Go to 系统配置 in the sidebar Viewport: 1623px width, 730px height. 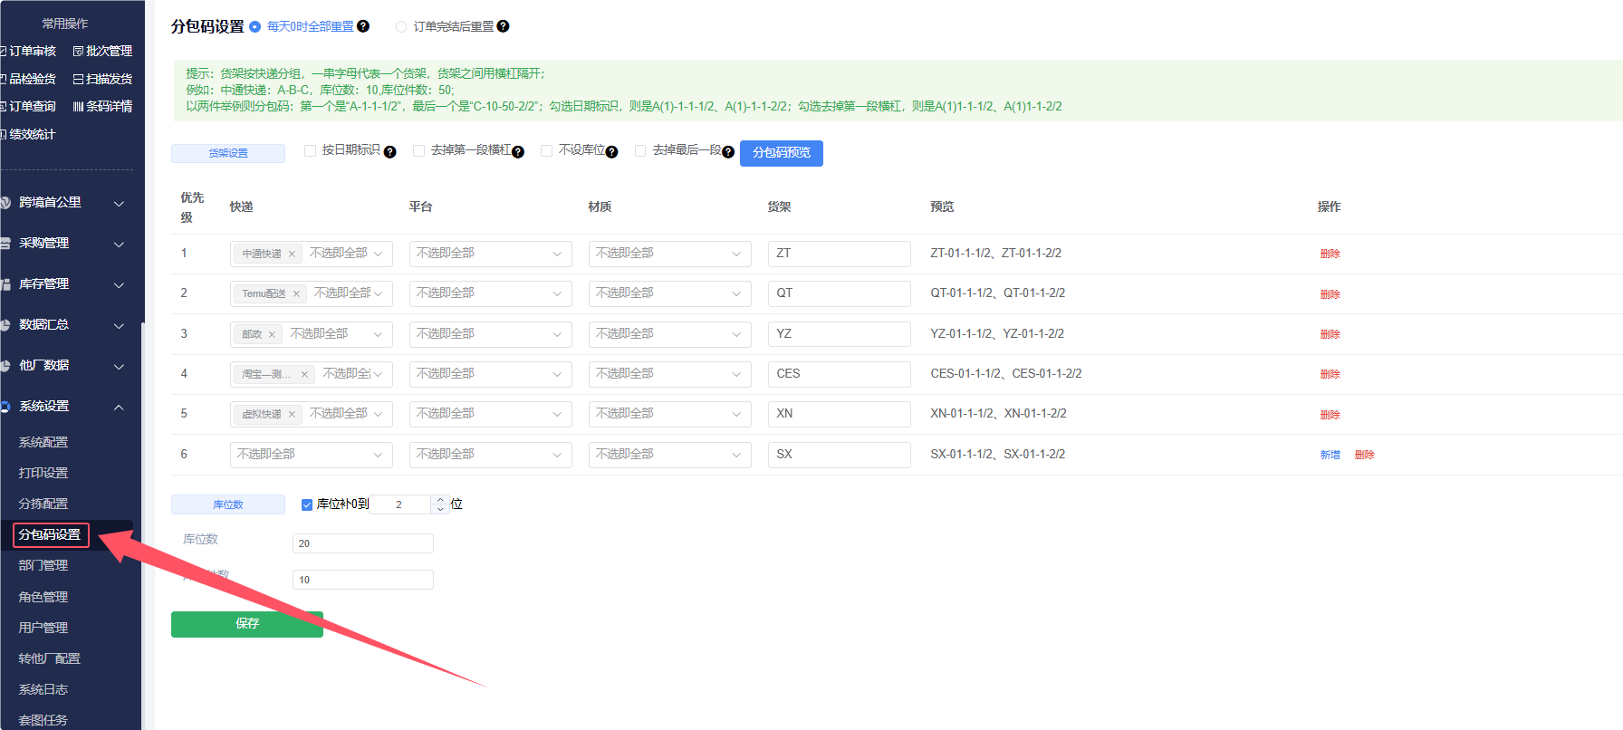point(43,442)
